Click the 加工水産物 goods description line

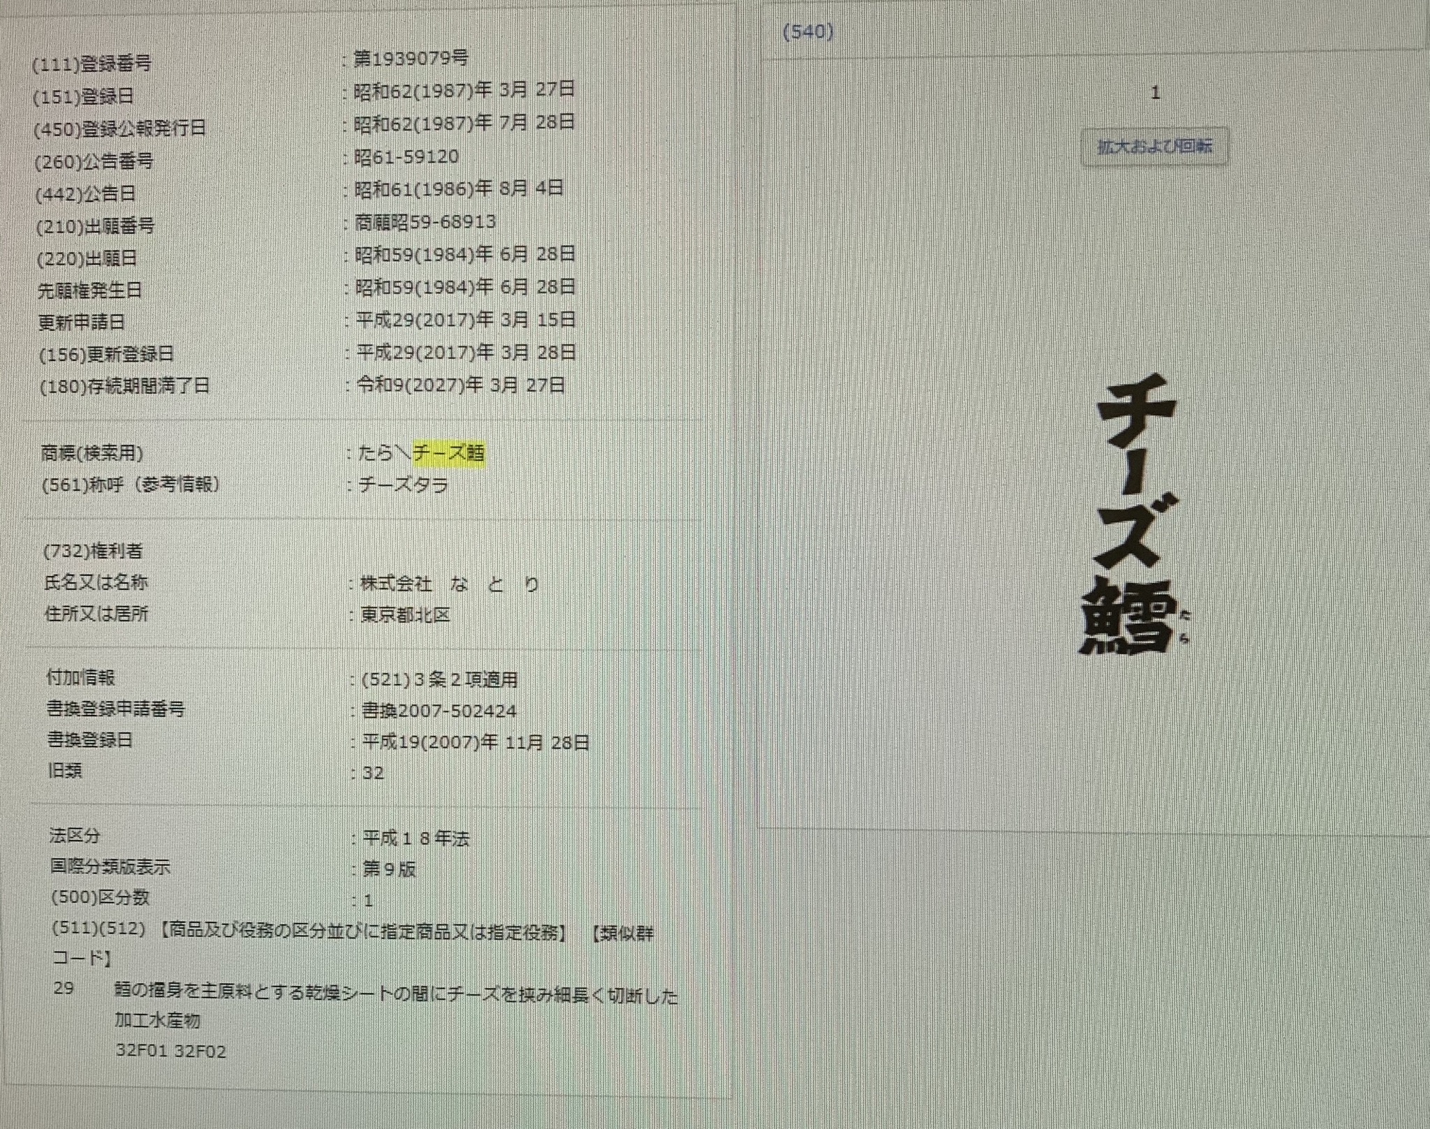pos(158,1021)
